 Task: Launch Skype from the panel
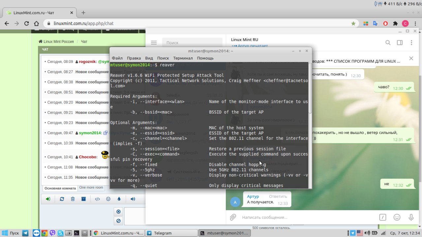click(x=61, y=233)
